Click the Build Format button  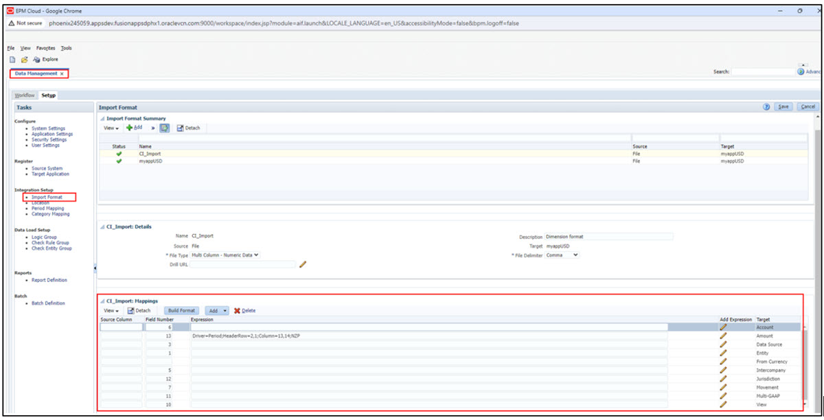click(182, 311)
